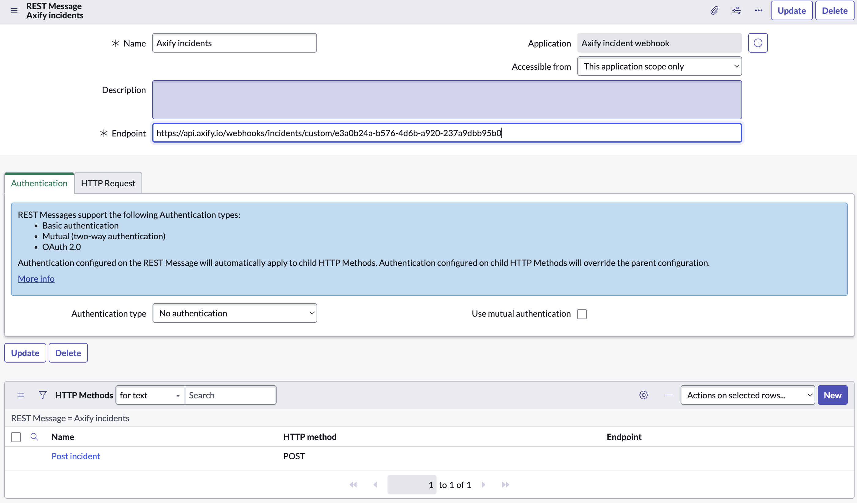
Task: Click the bottom Delete button
Action: (x=68, y=353)
